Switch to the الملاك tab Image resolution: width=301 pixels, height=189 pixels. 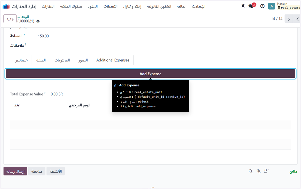[41, 60]
